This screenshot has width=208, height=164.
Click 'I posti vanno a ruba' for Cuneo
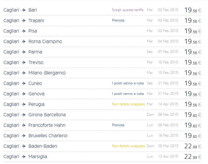pyautogui.click(x=128, y=83)
